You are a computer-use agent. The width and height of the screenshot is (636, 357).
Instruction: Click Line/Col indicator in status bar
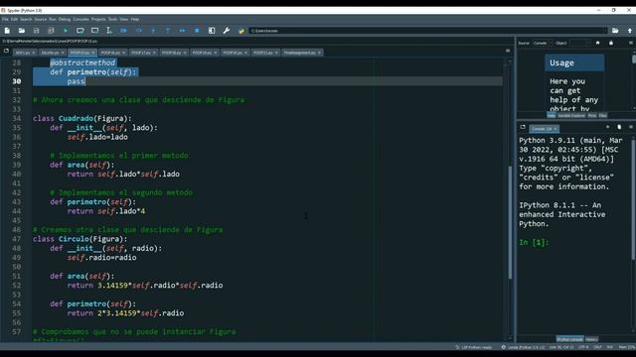(x=561, y=347)
